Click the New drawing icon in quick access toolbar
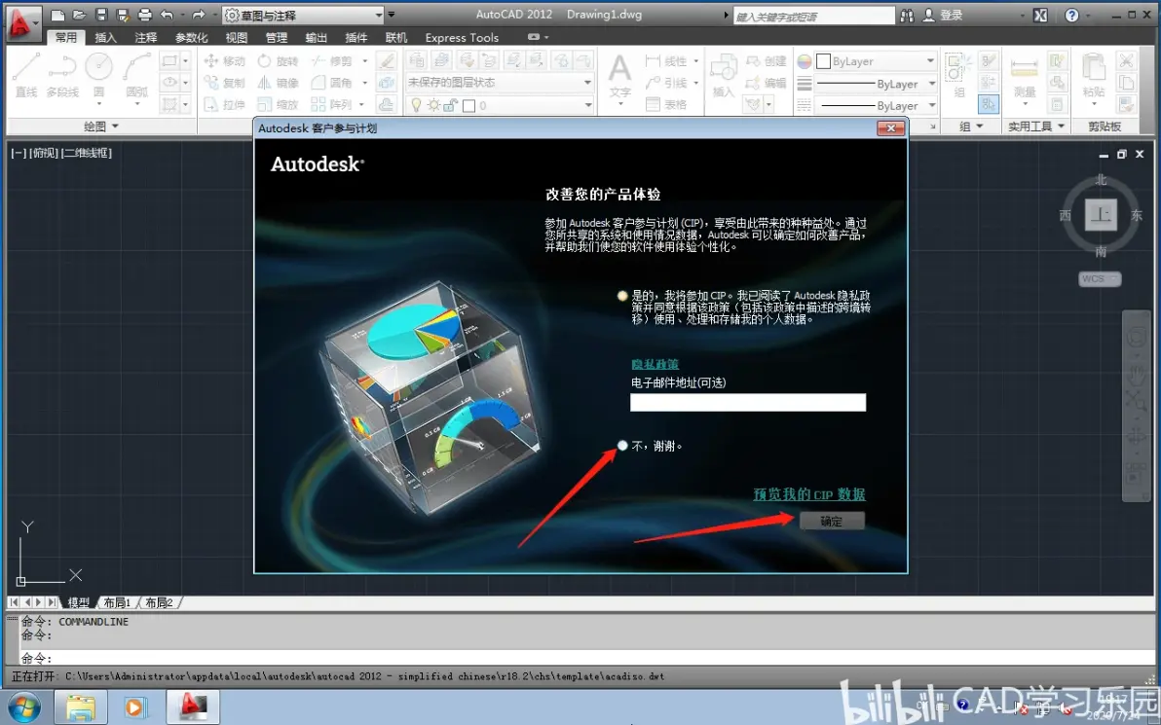 pyautogui.click(x=57, y=15)
